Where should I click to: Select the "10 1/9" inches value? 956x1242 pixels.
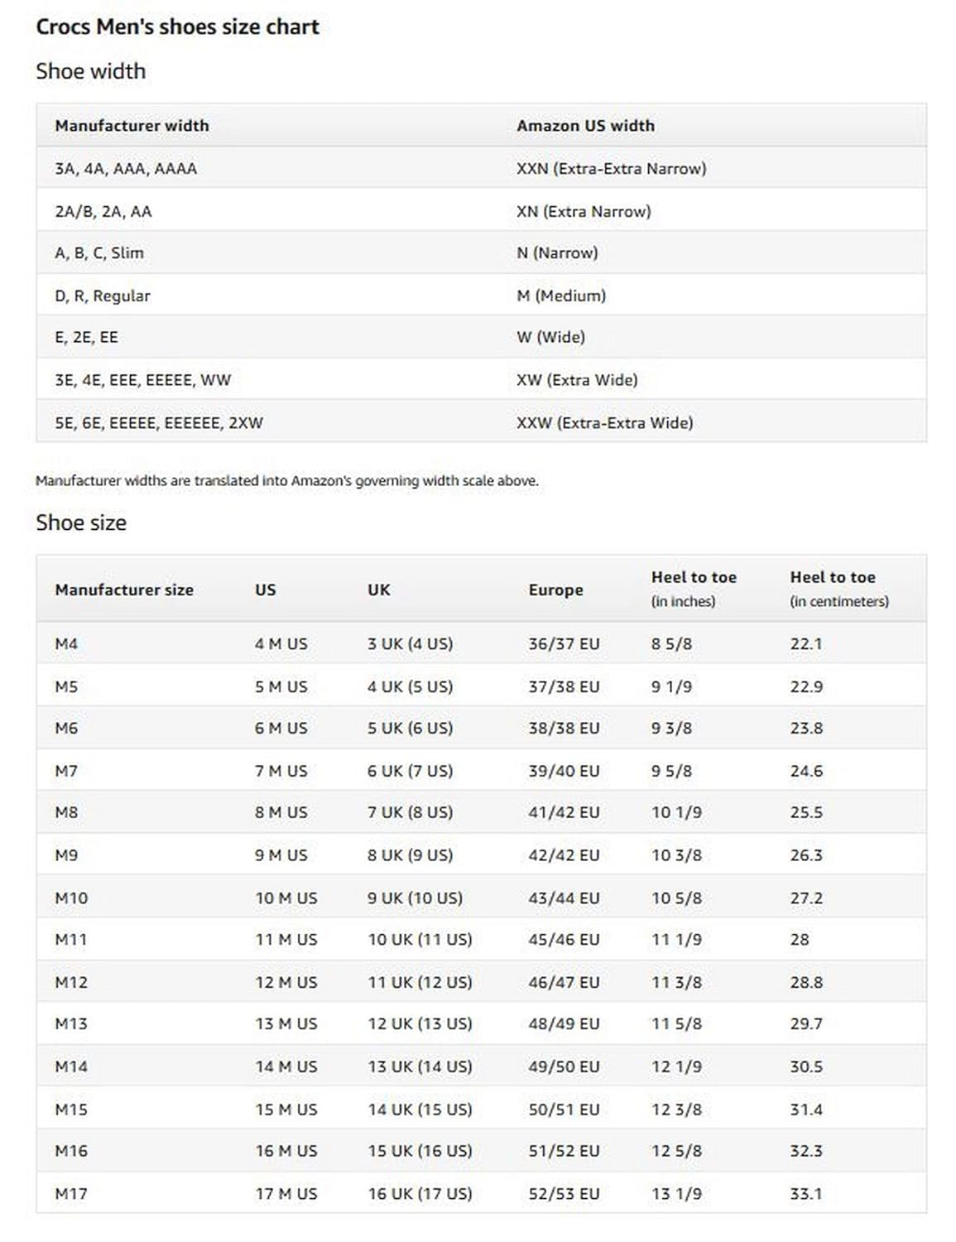[x=676, y=813]
